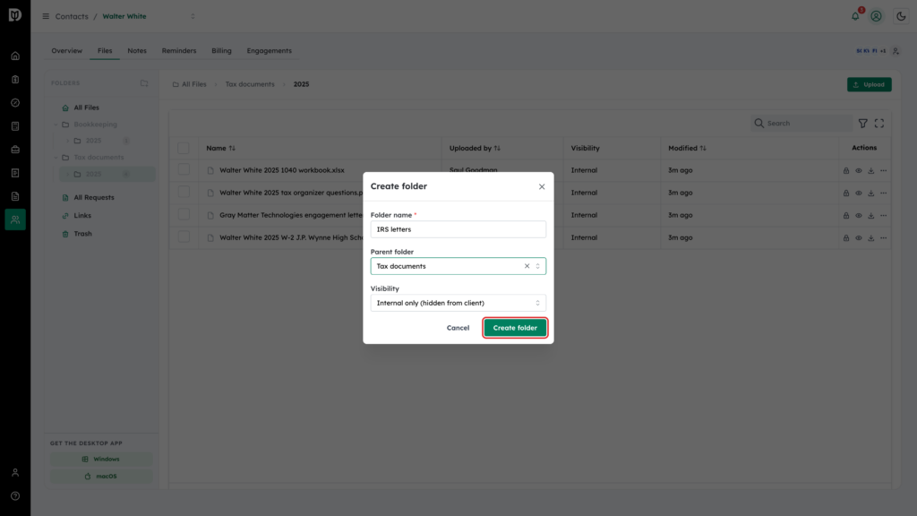Viewport: 917px width, 516px height.
Task: Download the 1040 workbook.xlsx file
Action: (x=870, y=171)
